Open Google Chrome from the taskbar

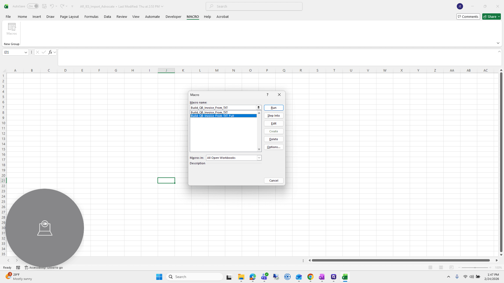(x=311, y=277)
